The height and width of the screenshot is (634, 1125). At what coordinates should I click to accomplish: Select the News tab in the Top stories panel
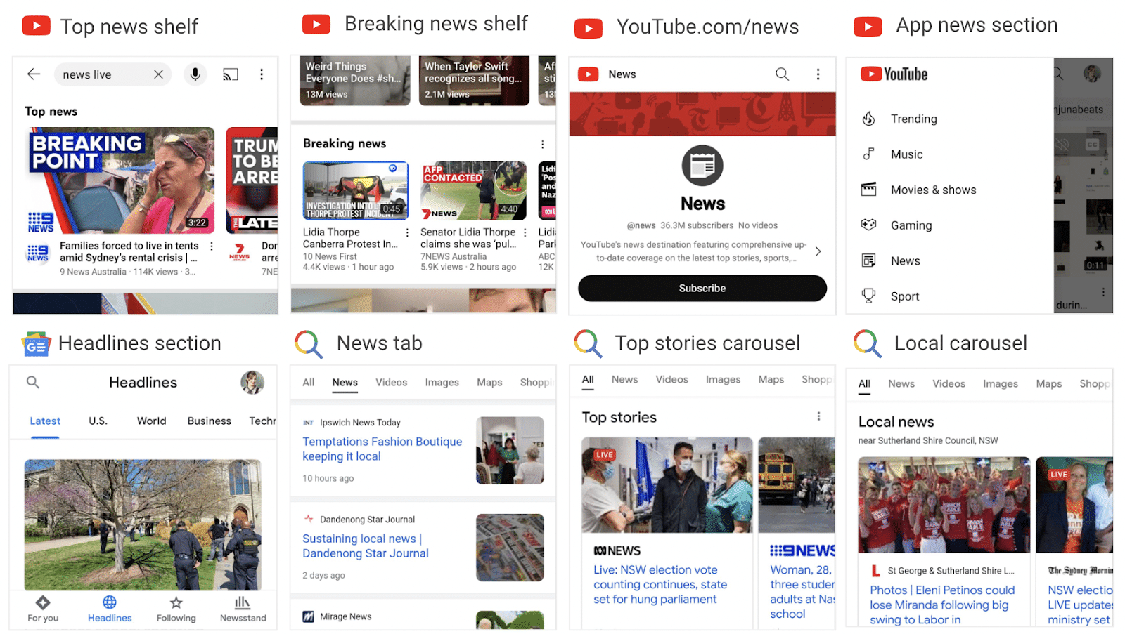coord(624,380)
